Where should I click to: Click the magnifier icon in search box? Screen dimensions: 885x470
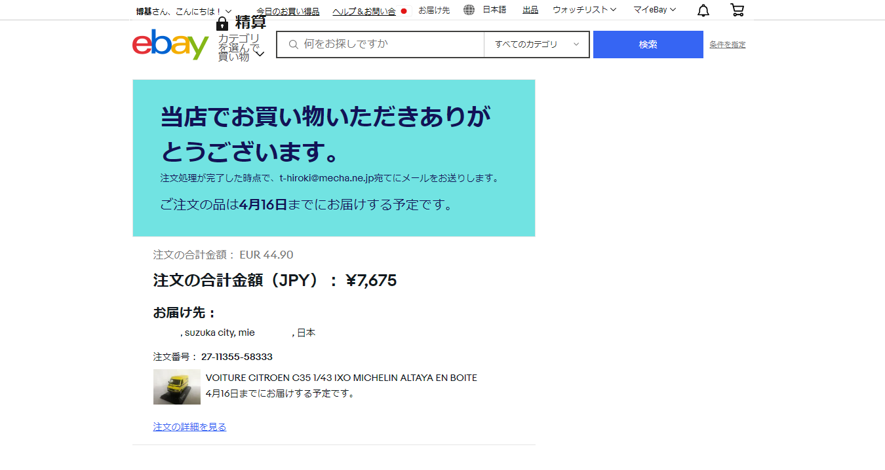pyautogui.click(x=293, y=45)
